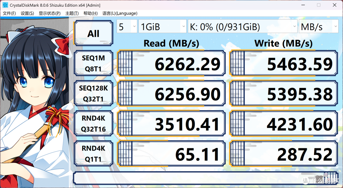The height and width of the screenshot is (188, 343).
Task: Click the empty comment field at bottom
Action: coord(205,178)
